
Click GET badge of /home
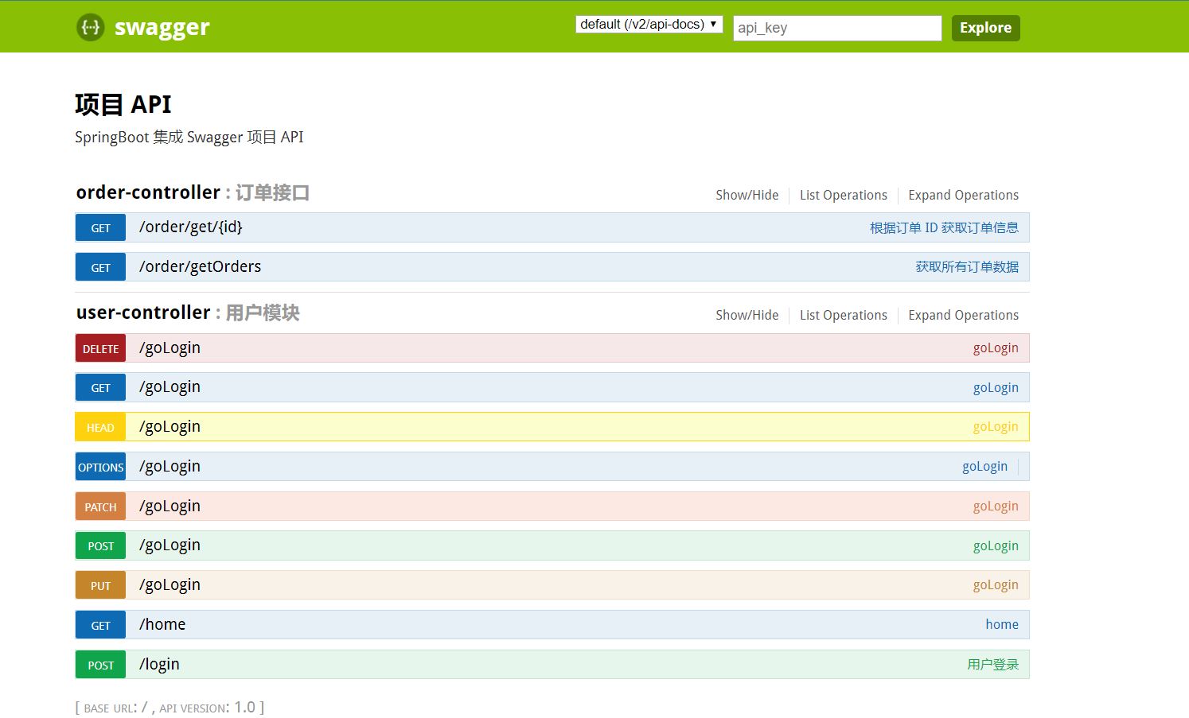coord(100,625)
